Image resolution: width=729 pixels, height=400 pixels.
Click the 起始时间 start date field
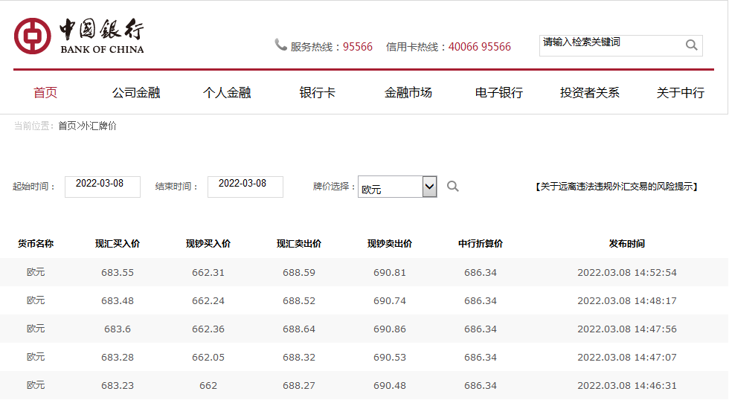pos(103,187)
